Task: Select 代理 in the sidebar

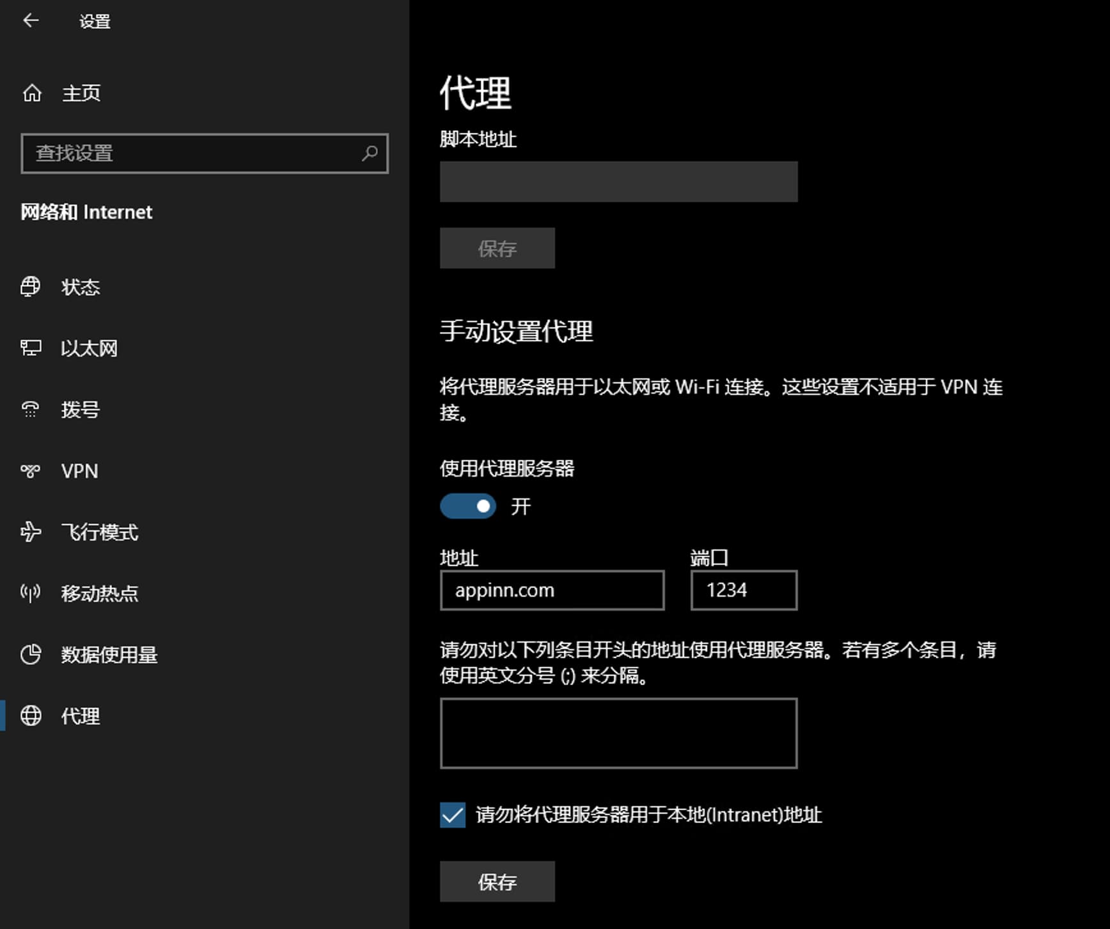Action: pyautogui.click(x=205, y=716)
